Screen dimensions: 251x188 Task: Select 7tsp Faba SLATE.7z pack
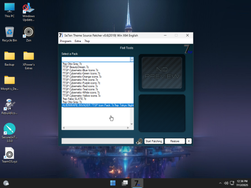click(98, 99)
